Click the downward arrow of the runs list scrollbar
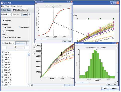The image size is (121, 92). point(29,85)
